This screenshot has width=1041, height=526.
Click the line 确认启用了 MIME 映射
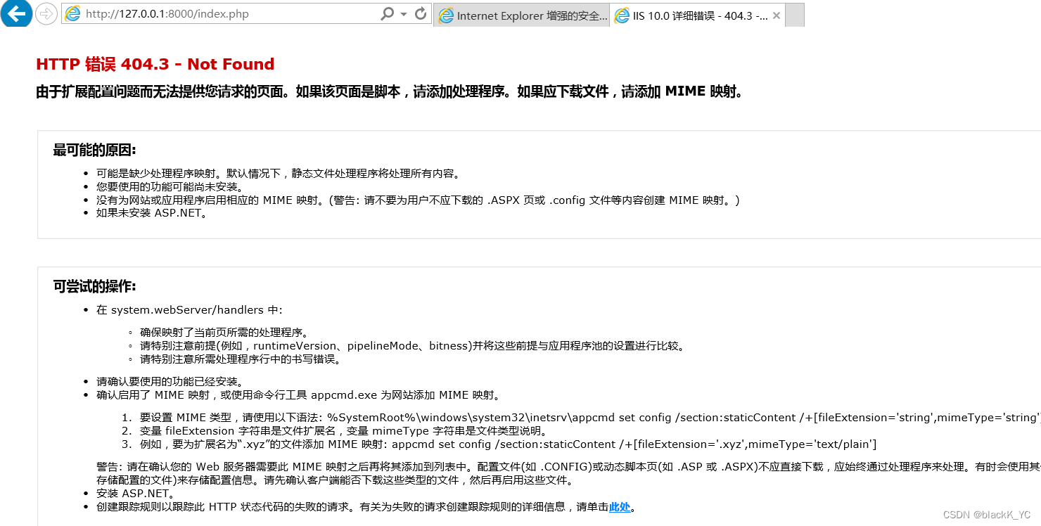[298, 395]
